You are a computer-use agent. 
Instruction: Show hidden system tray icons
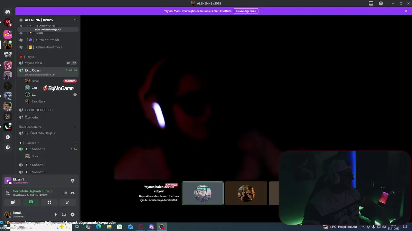363,227
